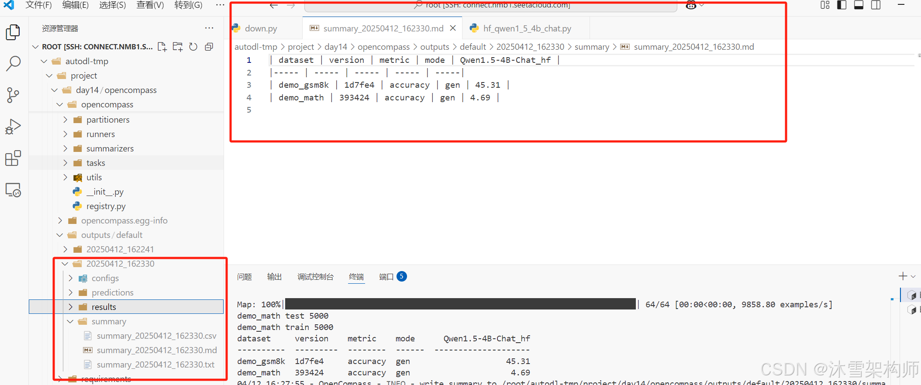Click the New Folder icon in explorer header
This screenshot has width=921, height=385.
coord(178,47)
